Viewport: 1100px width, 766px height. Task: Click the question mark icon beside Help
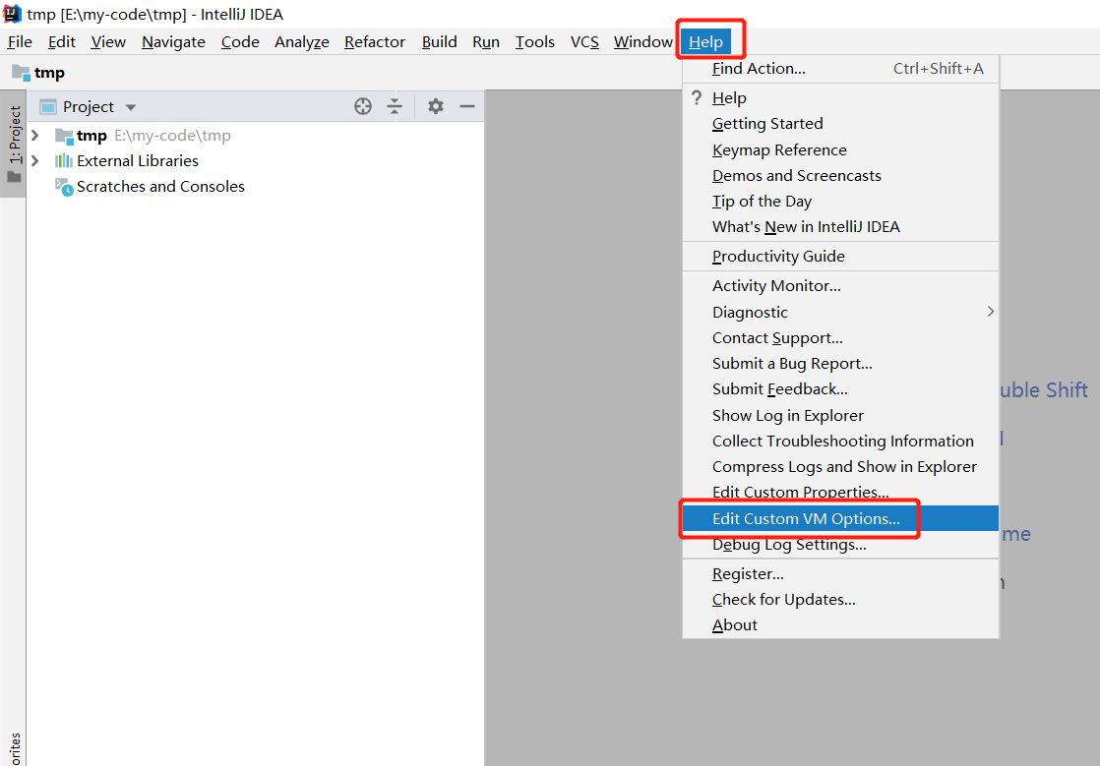click(x=696, y=98)
